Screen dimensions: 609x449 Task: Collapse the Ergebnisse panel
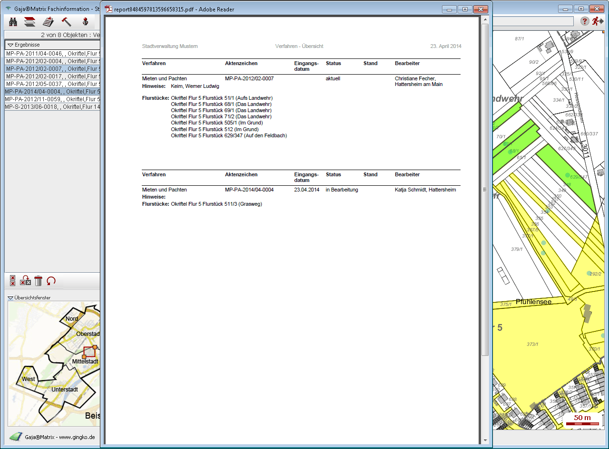click(x=10, y=45)
